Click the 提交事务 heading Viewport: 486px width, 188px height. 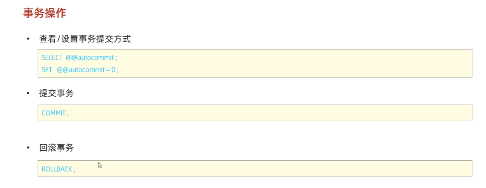click(56, 93)
